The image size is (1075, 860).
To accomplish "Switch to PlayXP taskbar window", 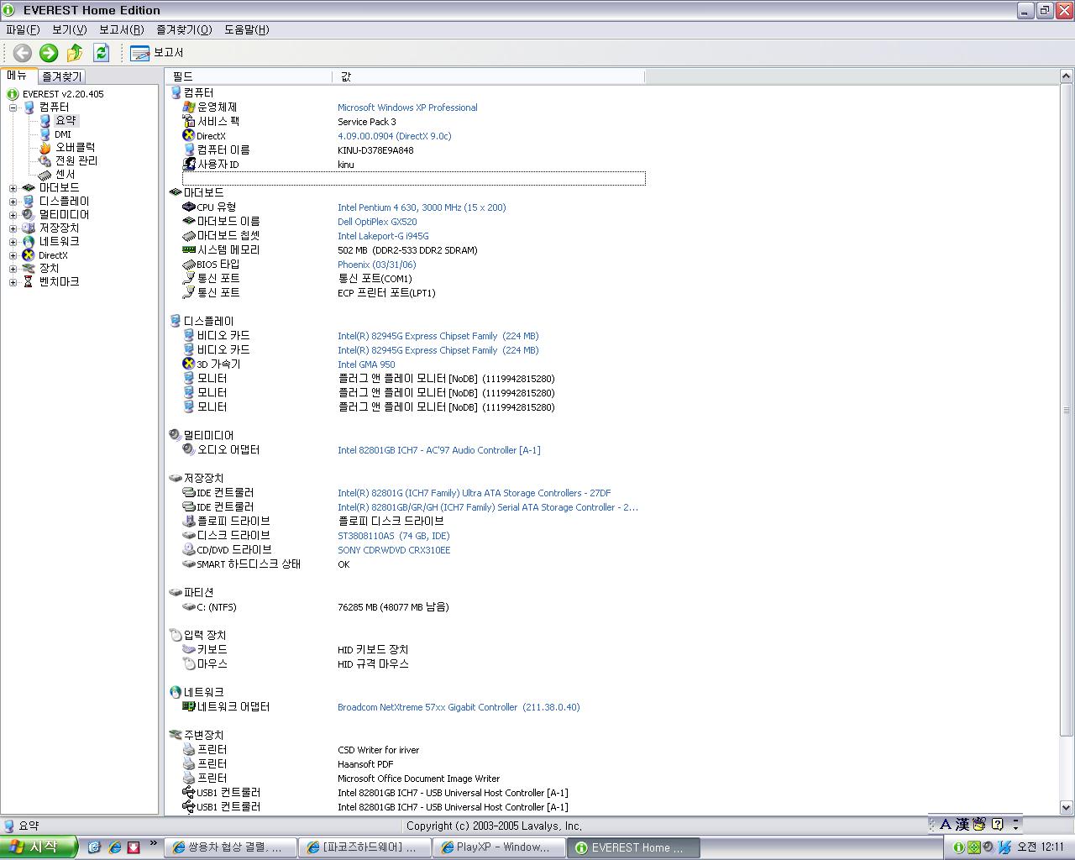I will click(x=499, y=847).
